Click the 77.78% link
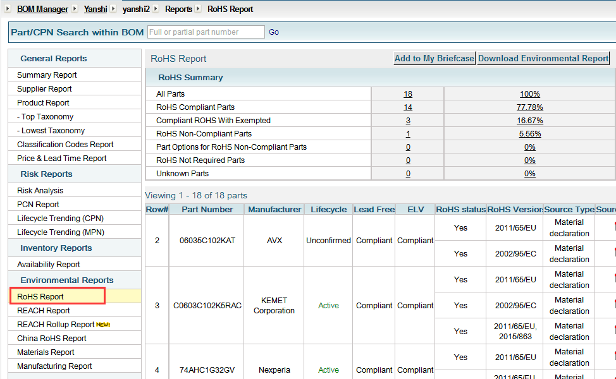This screenshot has width=616, height=379. click(x=529, y=107)
